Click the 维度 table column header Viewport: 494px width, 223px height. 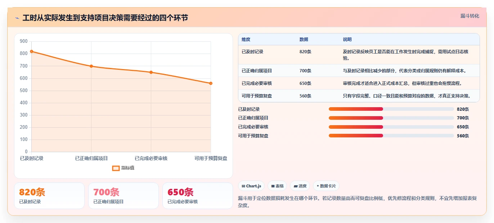pos(246,40)
